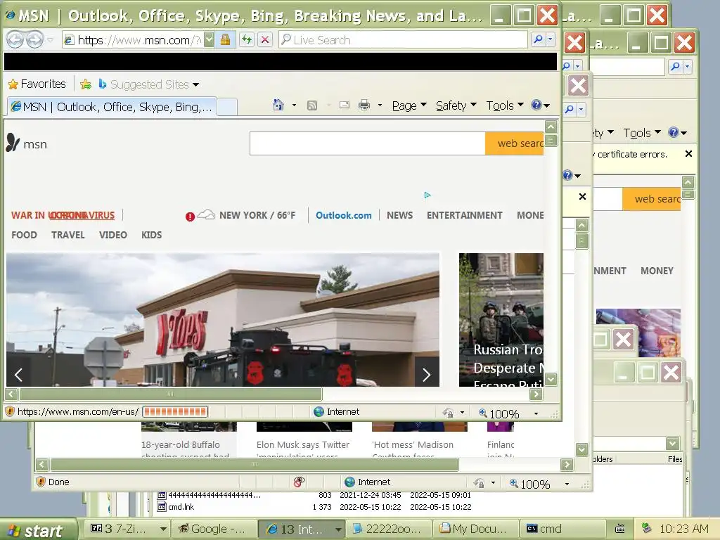Open the VIDEO section link

coord(113,235)
